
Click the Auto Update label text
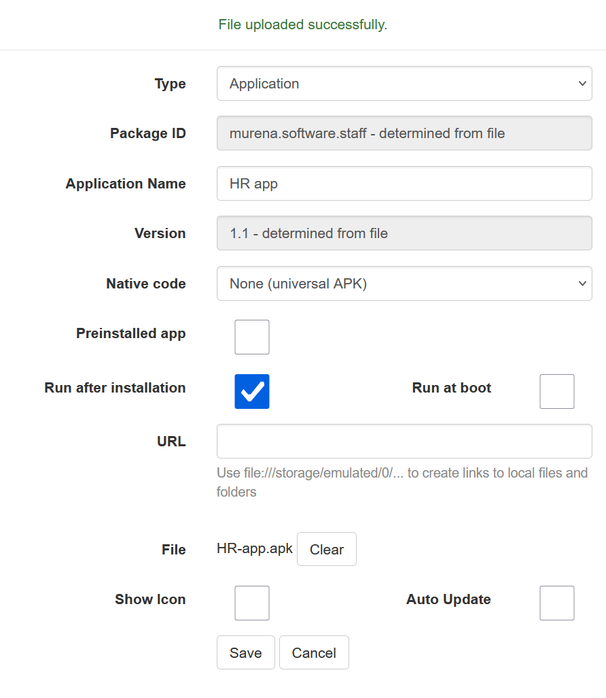pos(448,599)
